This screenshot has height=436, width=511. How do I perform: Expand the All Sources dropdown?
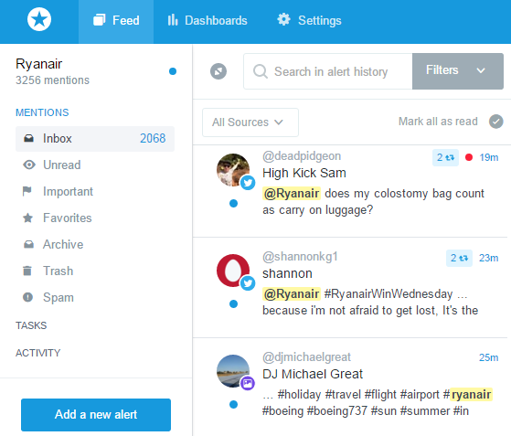(250, 122)
